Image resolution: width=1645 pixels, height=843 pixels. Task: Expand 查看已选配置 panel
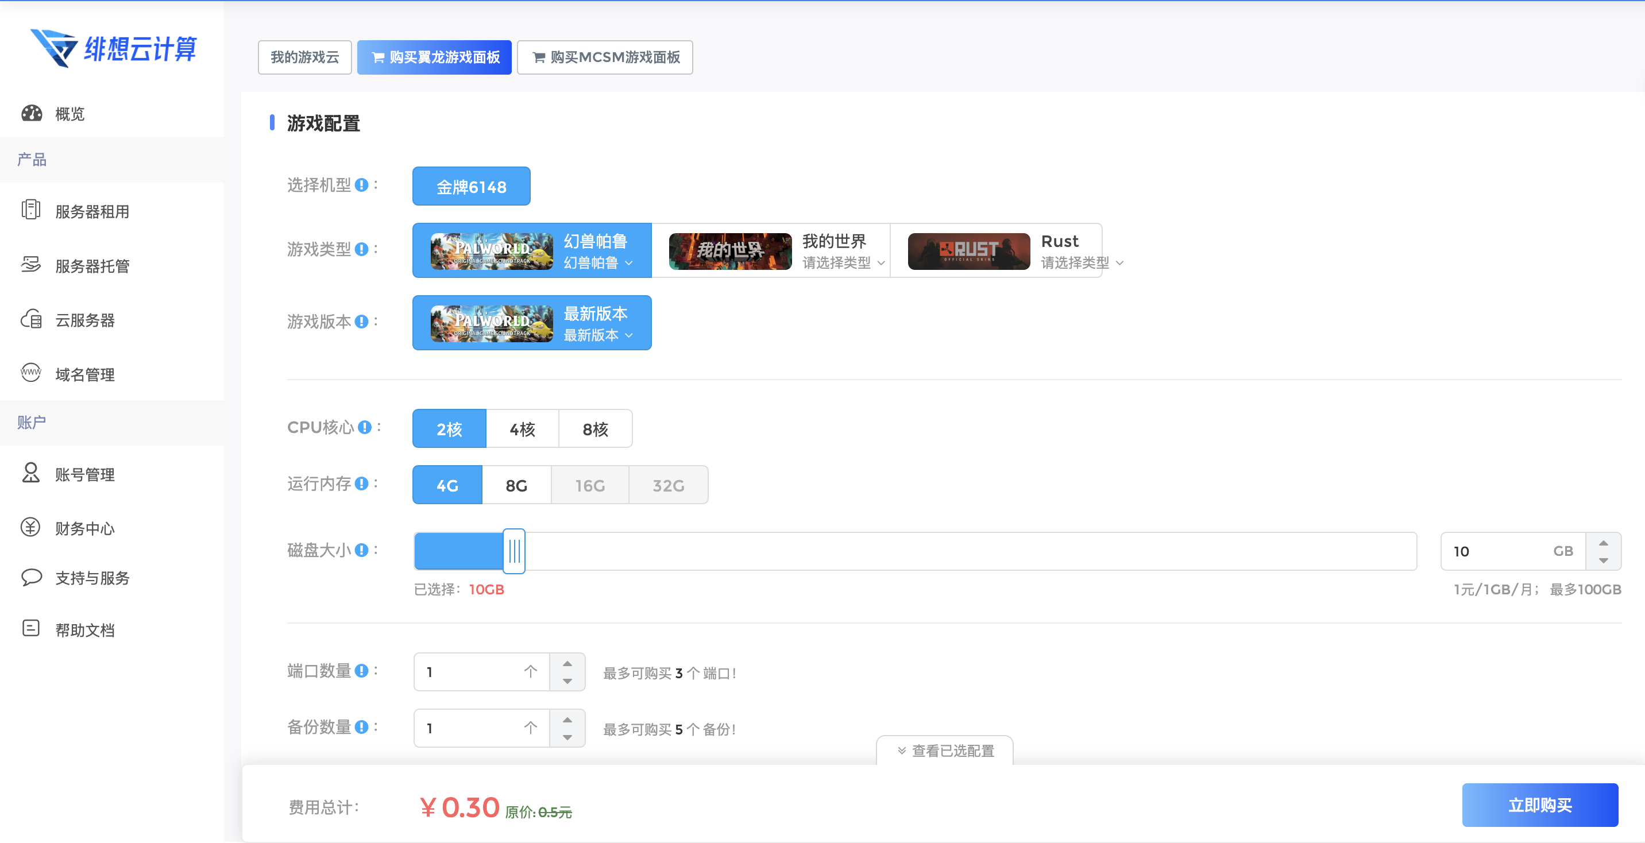(x=945, y=751)
